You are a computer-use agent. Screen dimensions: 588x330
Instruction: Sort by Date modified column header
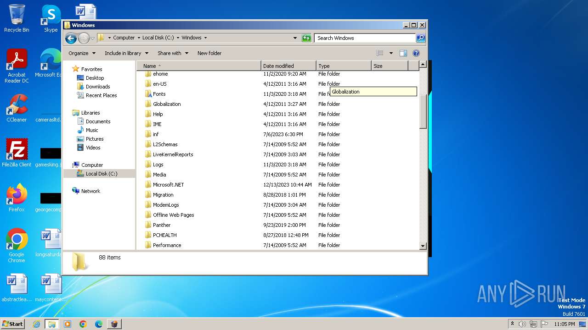tap(288, 66)
